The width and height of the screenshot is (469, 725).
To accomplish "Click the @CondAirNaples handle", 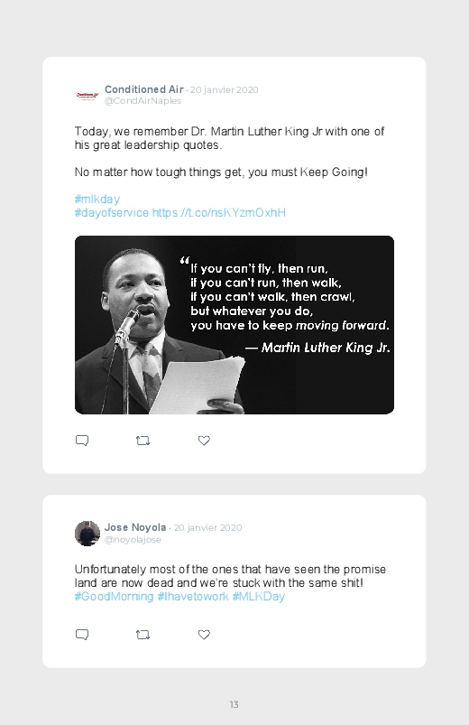I will (143, 101).
